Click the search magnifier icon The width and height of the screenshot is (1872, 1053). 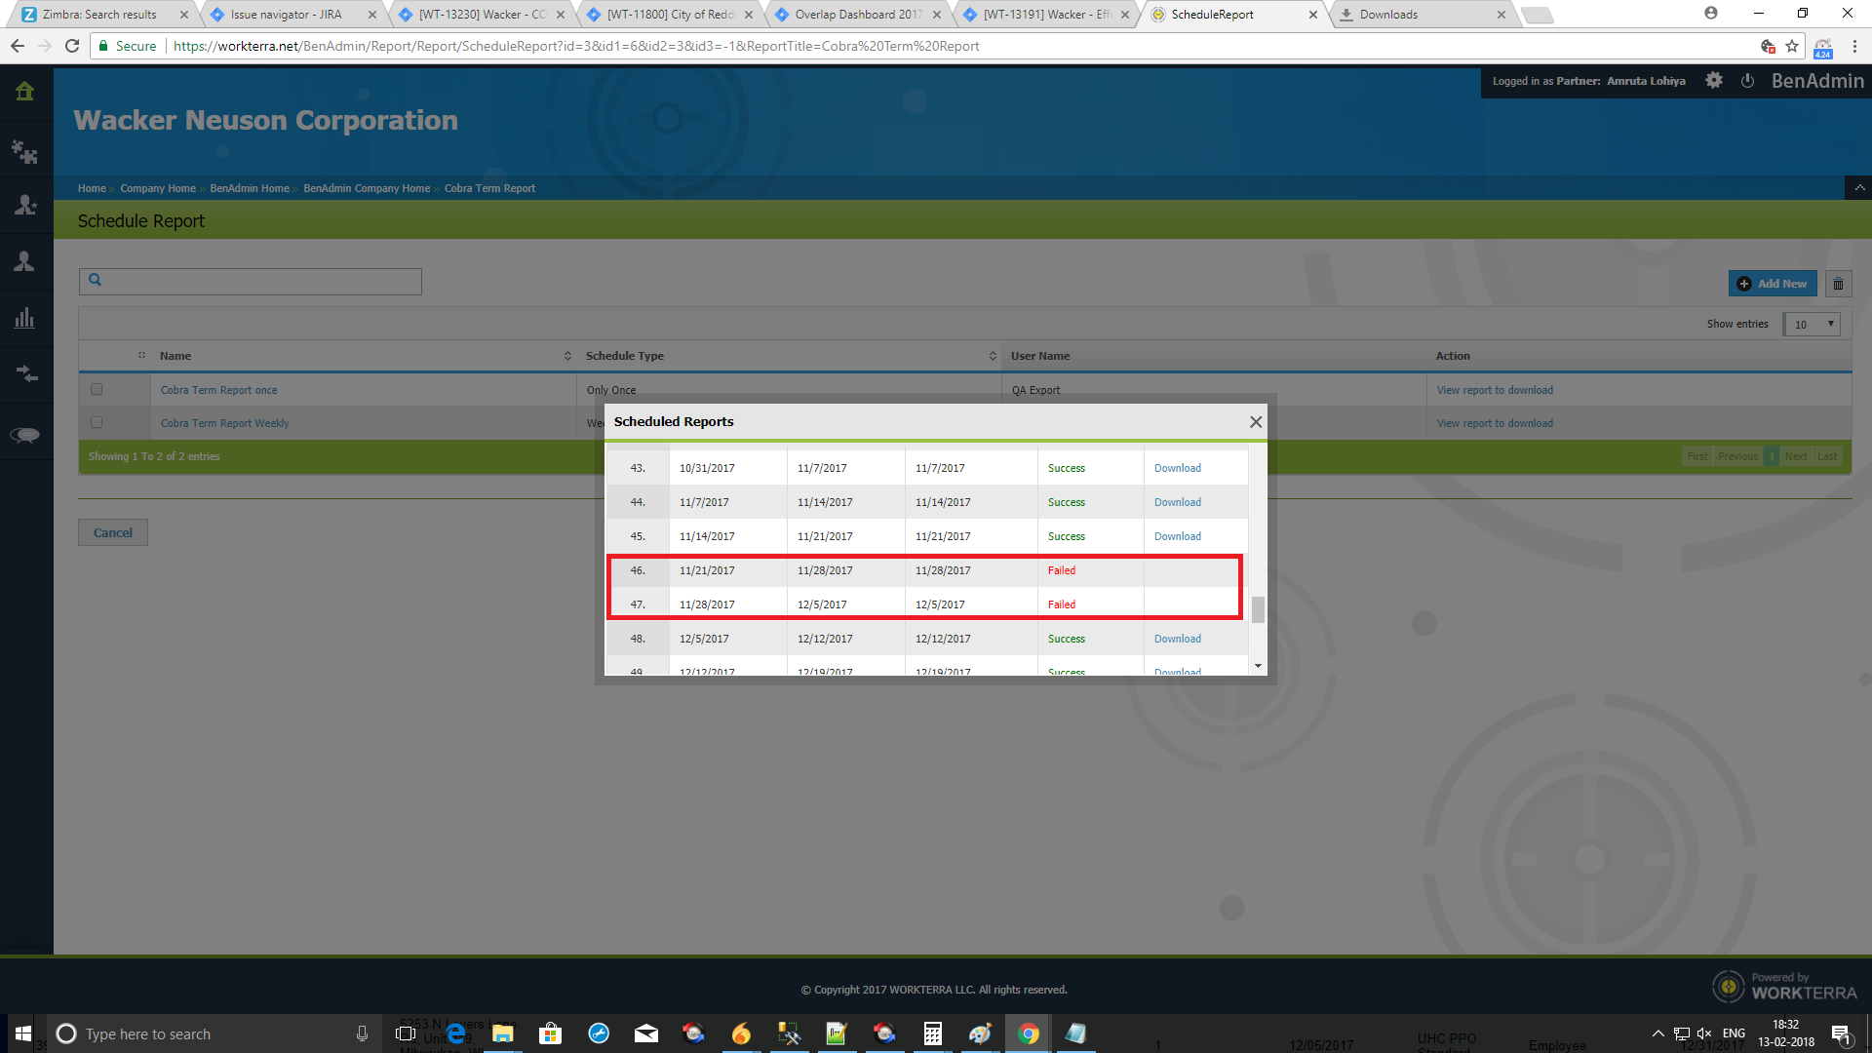(x=95, y=281)
